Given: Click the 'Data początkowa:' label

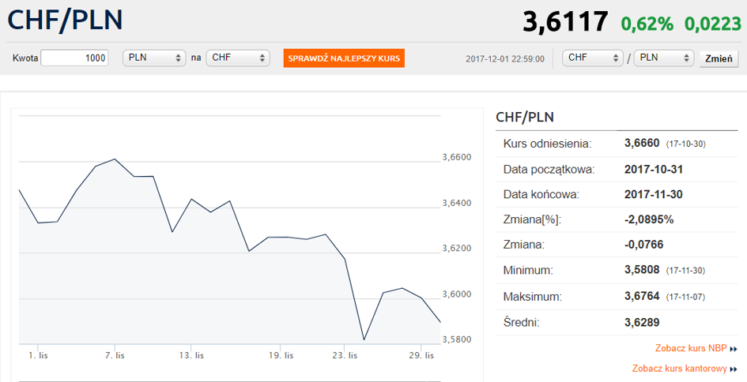Looking at the screenshot, I should click(549, 170).
